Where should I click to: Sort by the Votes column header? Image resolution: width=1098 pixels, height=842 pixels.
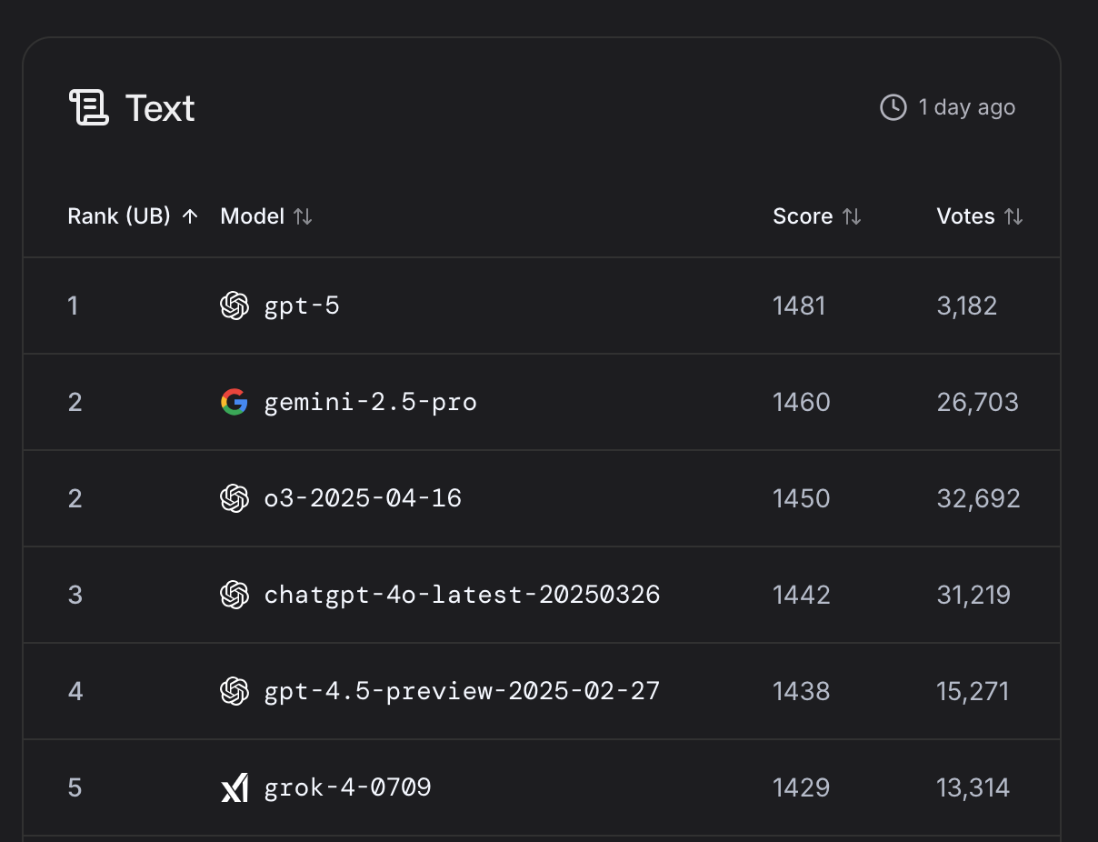(x=965, y=216)
